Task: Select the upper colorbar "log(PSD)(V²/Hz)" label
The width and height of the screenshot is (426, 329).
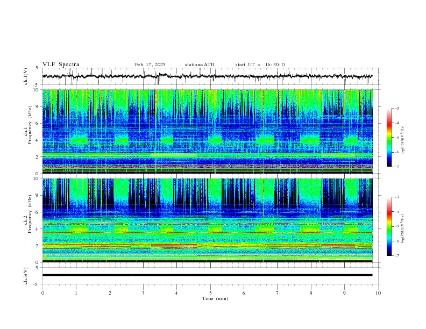Action: 403,140
